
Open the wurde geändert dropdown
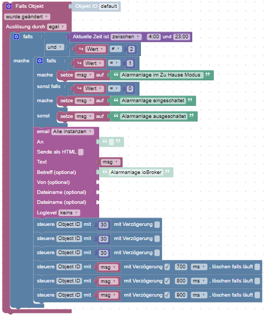(x=27, y=17)
